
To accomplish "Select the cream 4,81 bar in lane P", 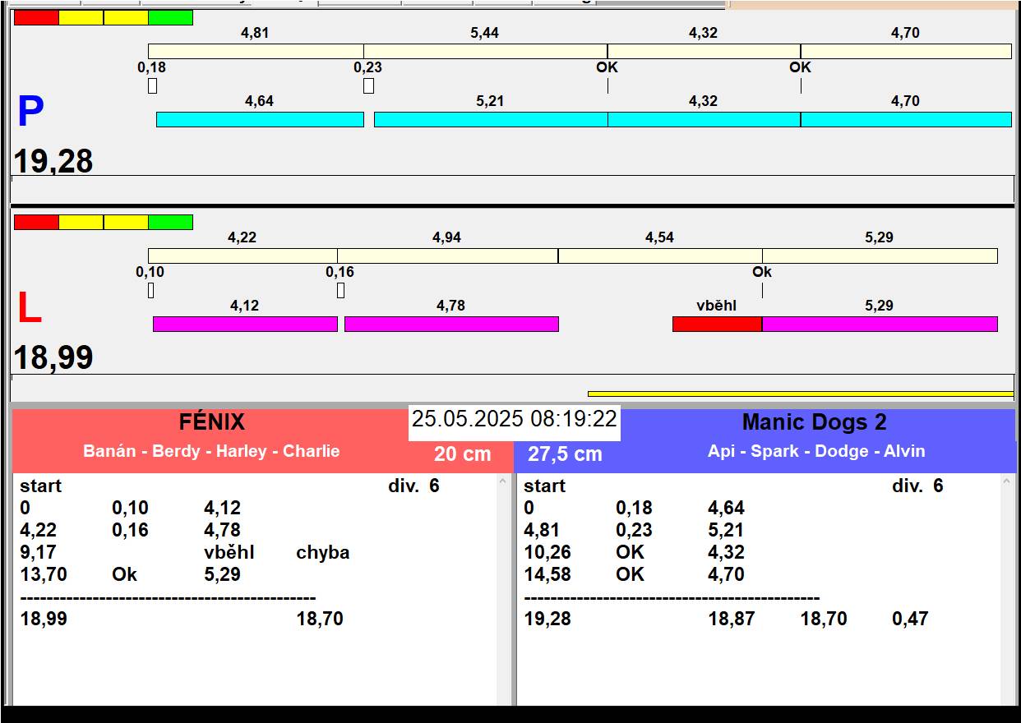I will (256, 52).
